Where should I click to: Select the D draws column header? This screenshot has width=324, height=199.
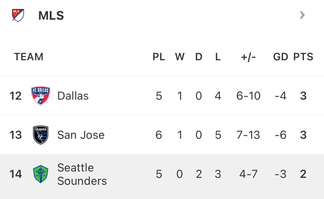(x=199, y=57)
